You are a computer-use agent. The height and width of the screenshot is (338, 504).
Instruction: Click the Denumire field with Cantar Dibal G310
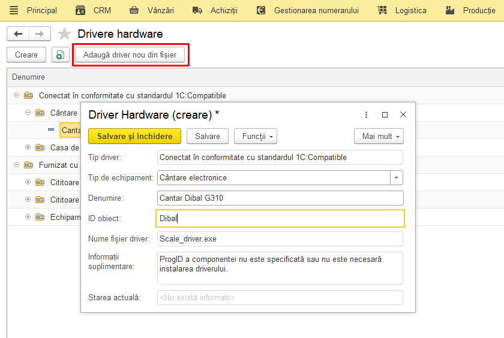[x=280, y=198]
